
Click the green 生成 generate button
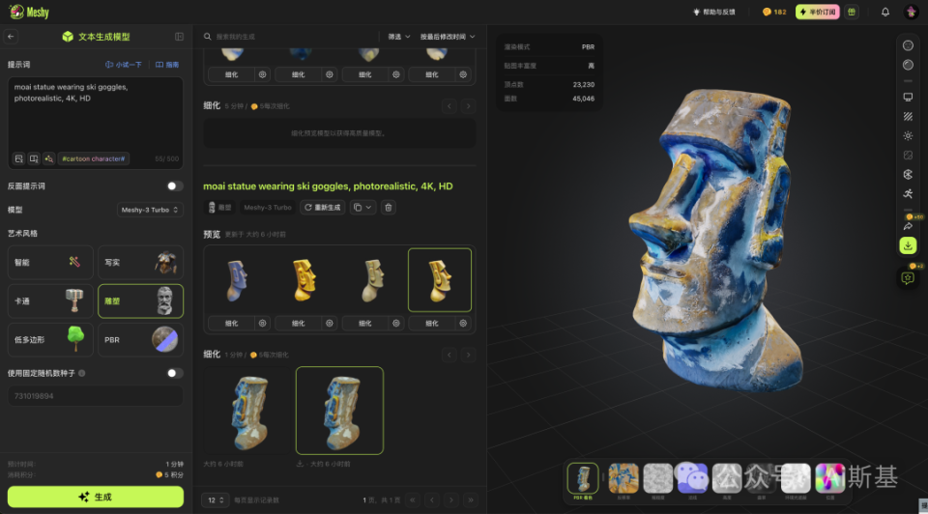(96, 497)
